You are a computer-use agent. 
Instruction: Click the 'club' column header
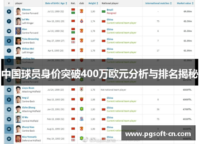82,3
